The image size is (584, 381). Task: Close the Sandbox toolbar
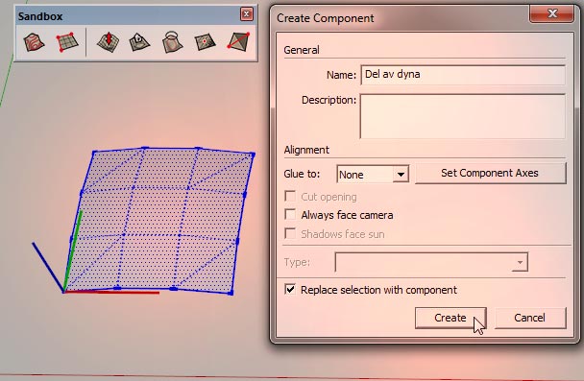(x=246, y=14)
